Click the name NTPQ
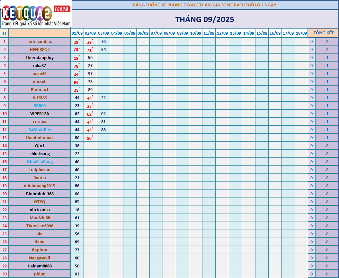Screen dimensions: 339x278 (x=40, y=202)
